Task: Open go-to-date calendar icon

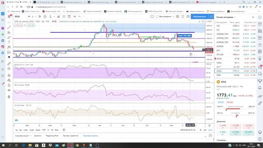Action: [x=64, y=130]
